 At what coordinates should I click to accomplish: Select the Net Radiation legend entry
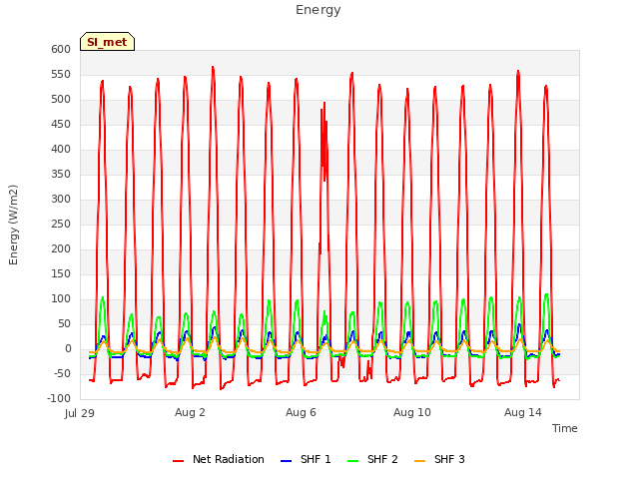click(219, 459)
